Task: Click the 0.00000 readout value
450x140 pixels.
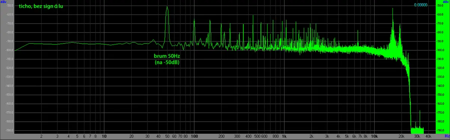Action: tap(420, 5)
